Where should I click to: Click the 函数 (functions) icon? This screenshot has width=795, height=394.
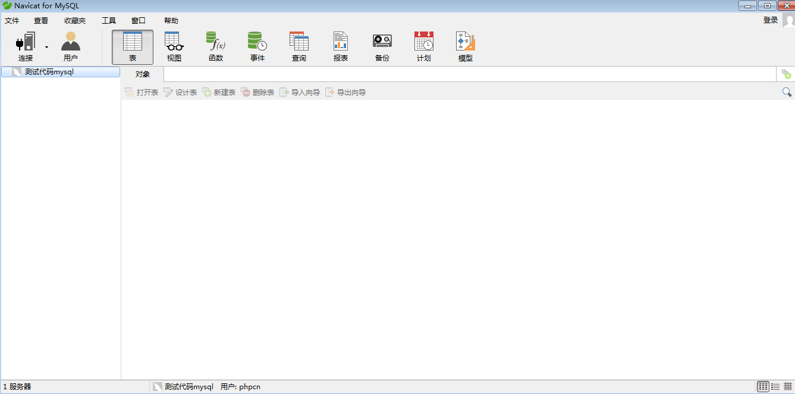(x=216, y=46)
